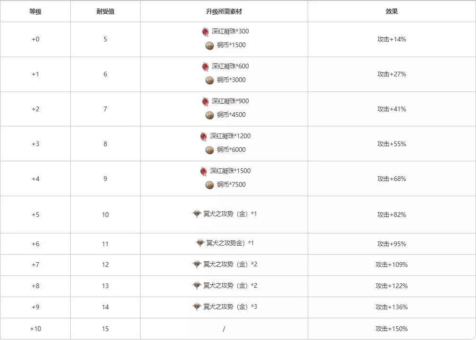Click the 攻击+14% effect cell
The height and width of the screenshot is (340, 476).
click(x=392, y=39)
